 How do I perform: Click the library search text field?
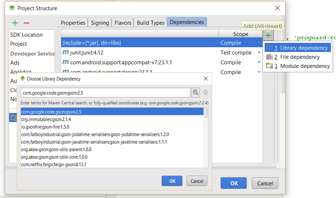pyautogui.click(x=106, y=93)
